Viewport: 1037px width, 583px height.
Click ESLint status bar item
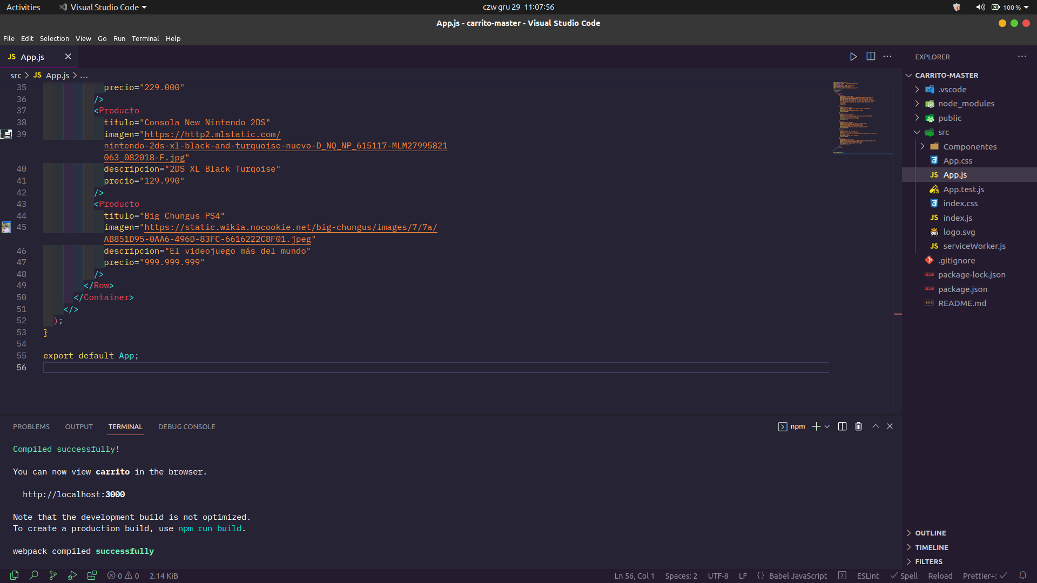(867, 576)
